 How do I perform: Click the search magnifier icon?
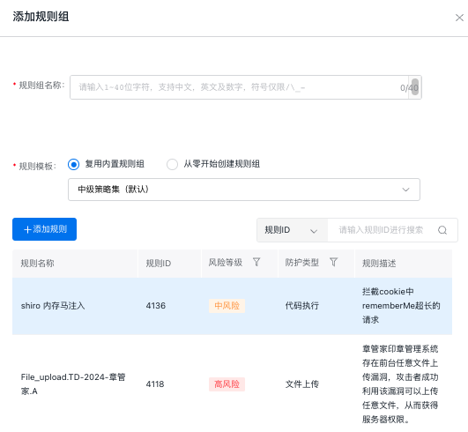pyautogui.click(x=442, y=230)
